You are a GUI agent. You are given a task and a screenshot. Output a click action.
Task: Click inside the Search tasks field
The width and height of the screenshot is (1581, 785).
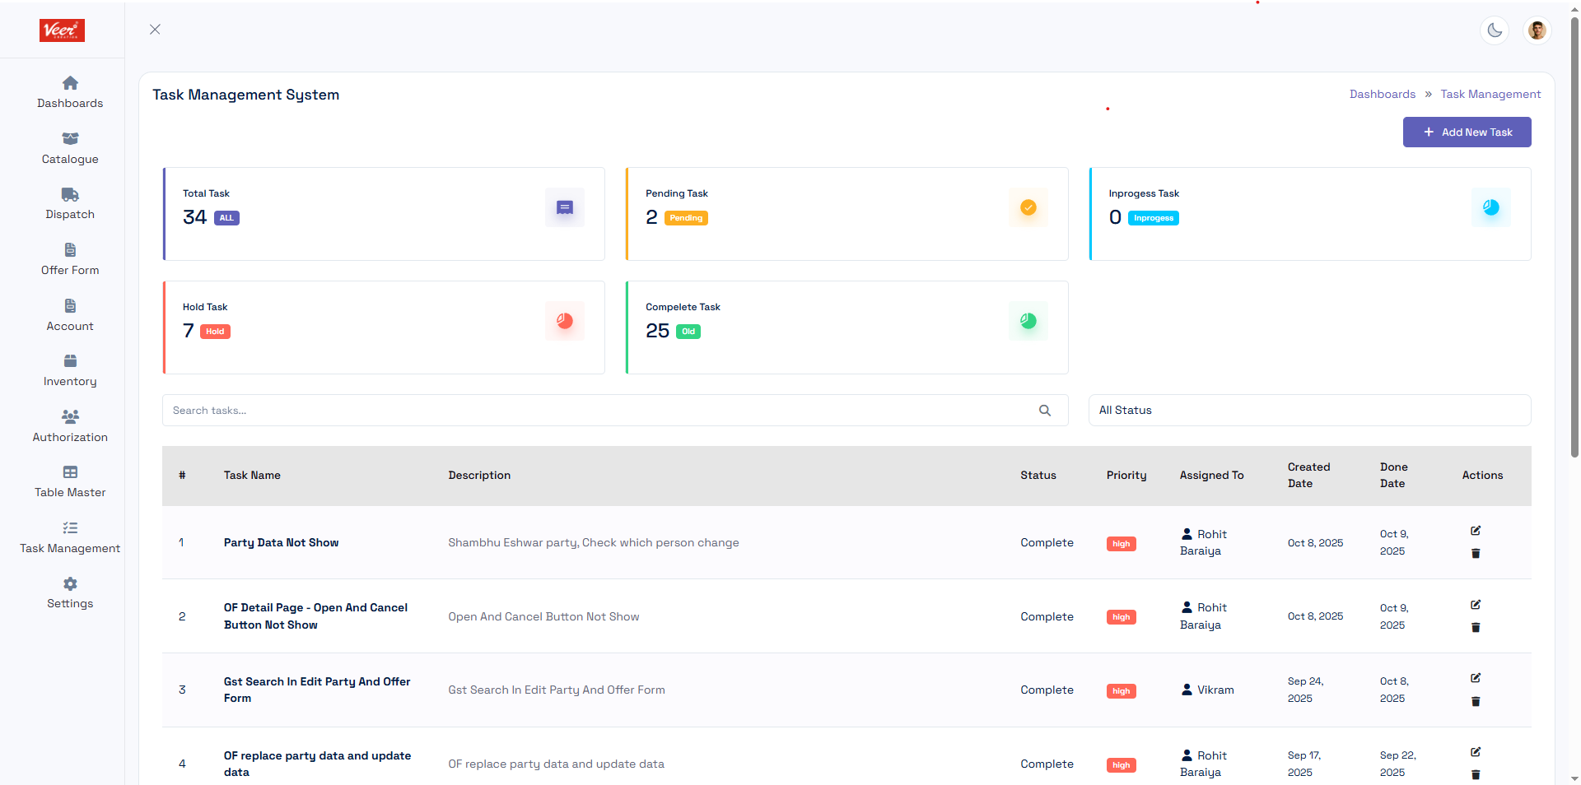point(576,410)
